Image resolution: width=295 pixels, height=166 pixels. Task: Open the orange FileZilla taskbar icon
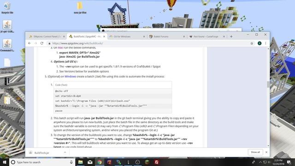pyautogui.click(x=109, y=162)
